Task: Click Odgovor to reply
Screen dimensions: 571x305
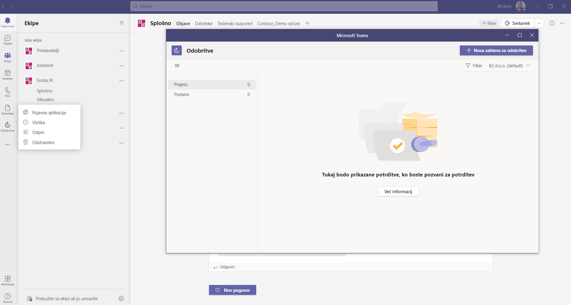Action: (x=224, y=267)
